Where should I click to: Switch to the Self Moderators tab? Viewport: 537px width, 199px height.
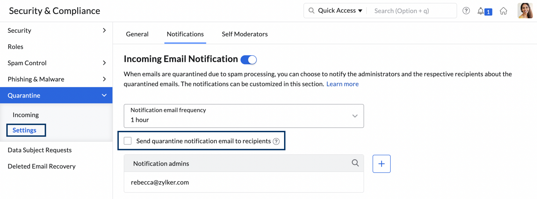pos(244,34)
